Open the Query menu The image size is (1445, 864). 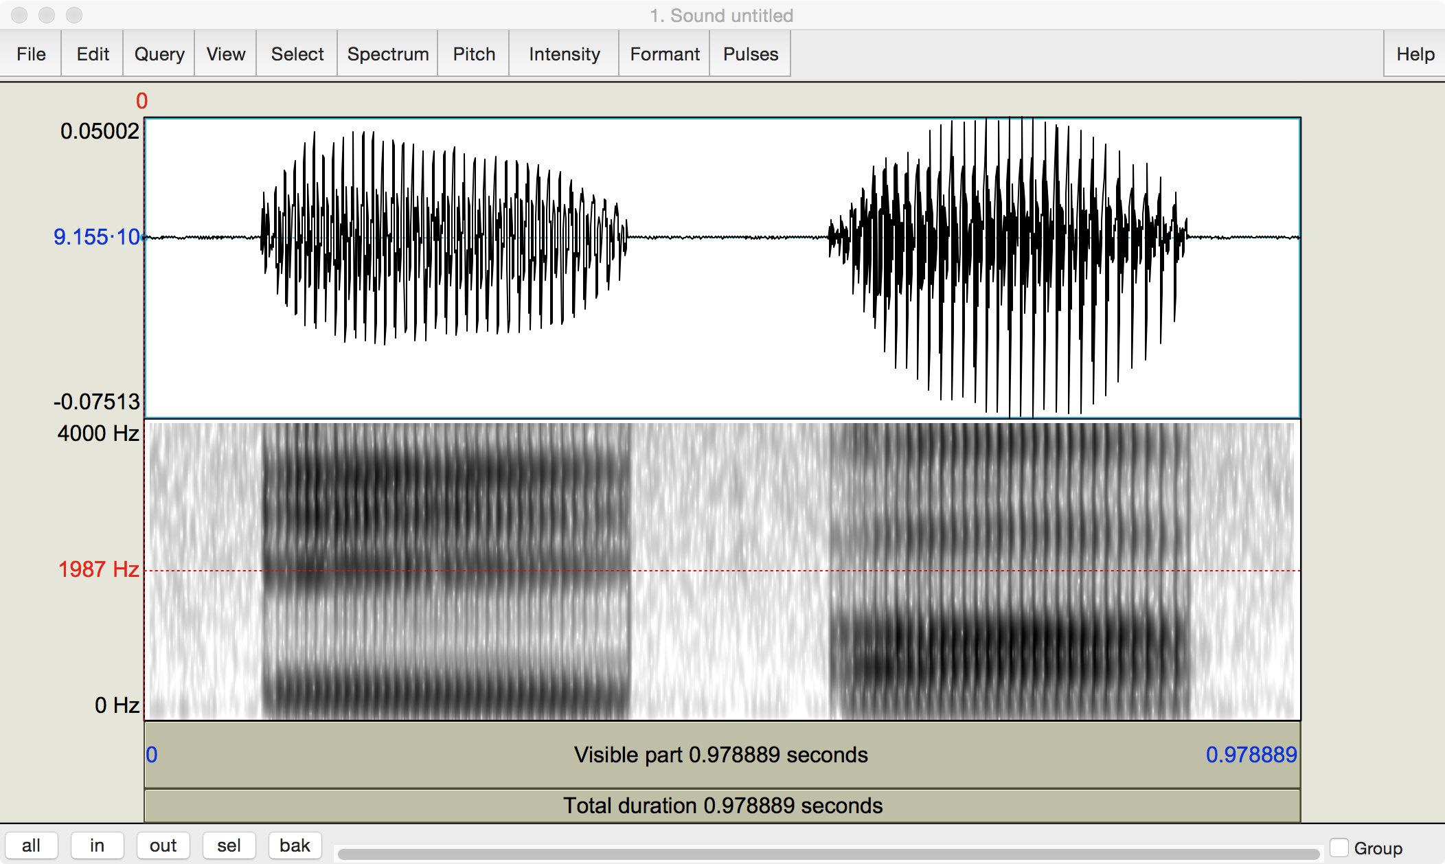pyautogui.click(x=159, y=54)
